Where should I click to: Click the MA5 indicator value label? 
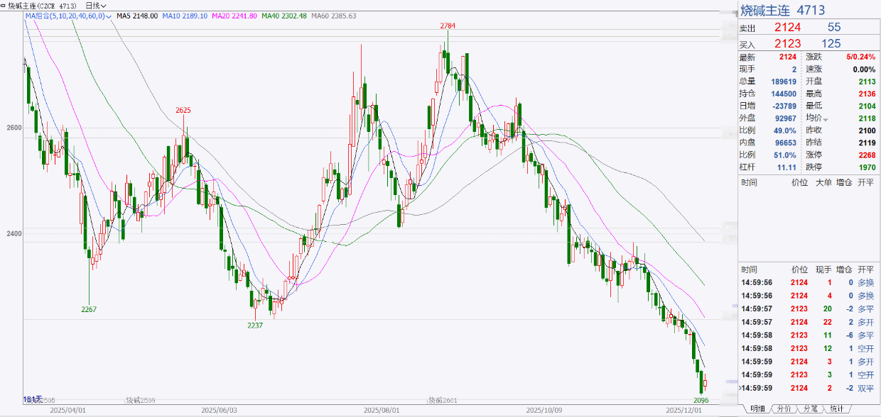136,16
